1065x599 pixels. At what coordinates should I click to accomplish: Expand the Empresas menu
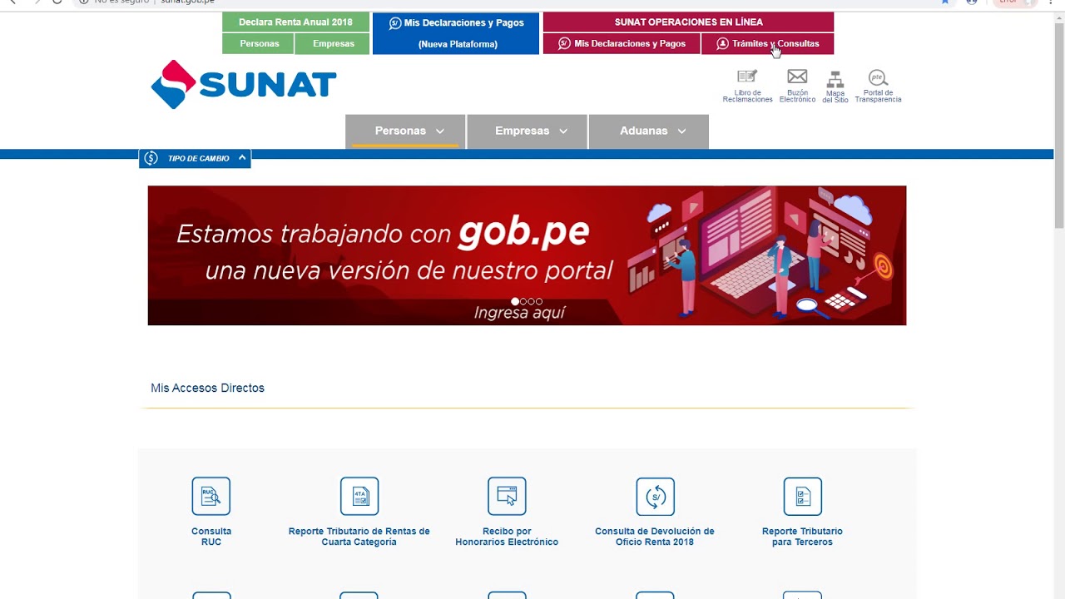tap(527, 131)
